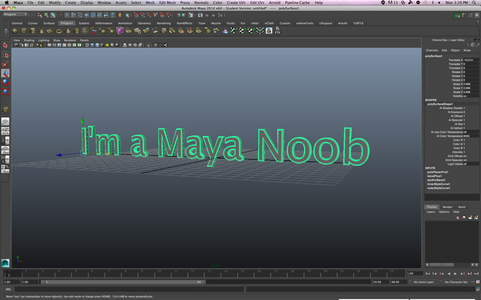The width and height of the screenshot is (481, 300).
Task: Activate the Lasso select tool
Action: coord(5,55)
